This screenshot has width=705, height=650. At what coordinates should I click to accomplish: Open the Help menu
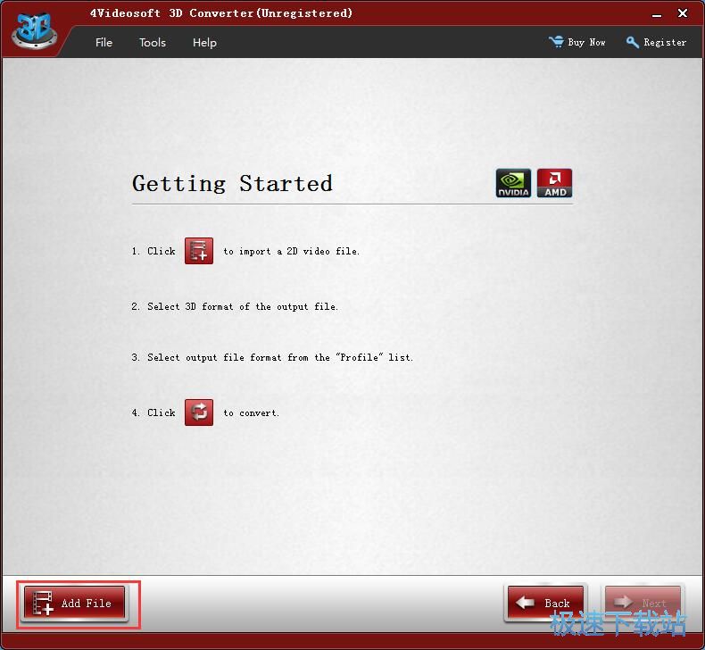(x=204, y=42)
